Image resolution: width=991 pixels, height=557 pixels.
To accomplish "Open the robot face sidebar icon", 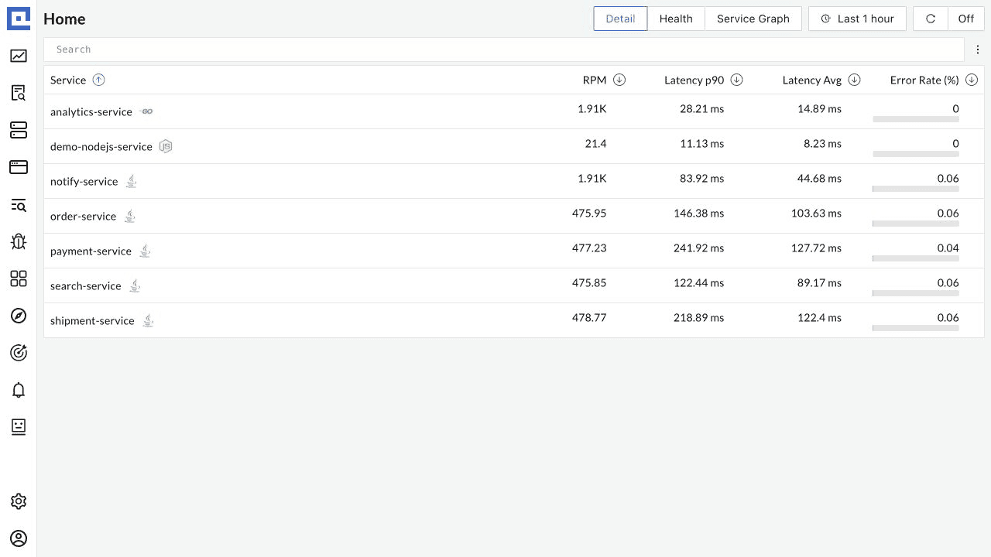I will pos(19,427).
